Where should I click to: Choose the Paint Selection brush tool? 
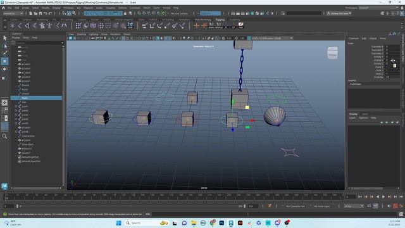(4, 53)
